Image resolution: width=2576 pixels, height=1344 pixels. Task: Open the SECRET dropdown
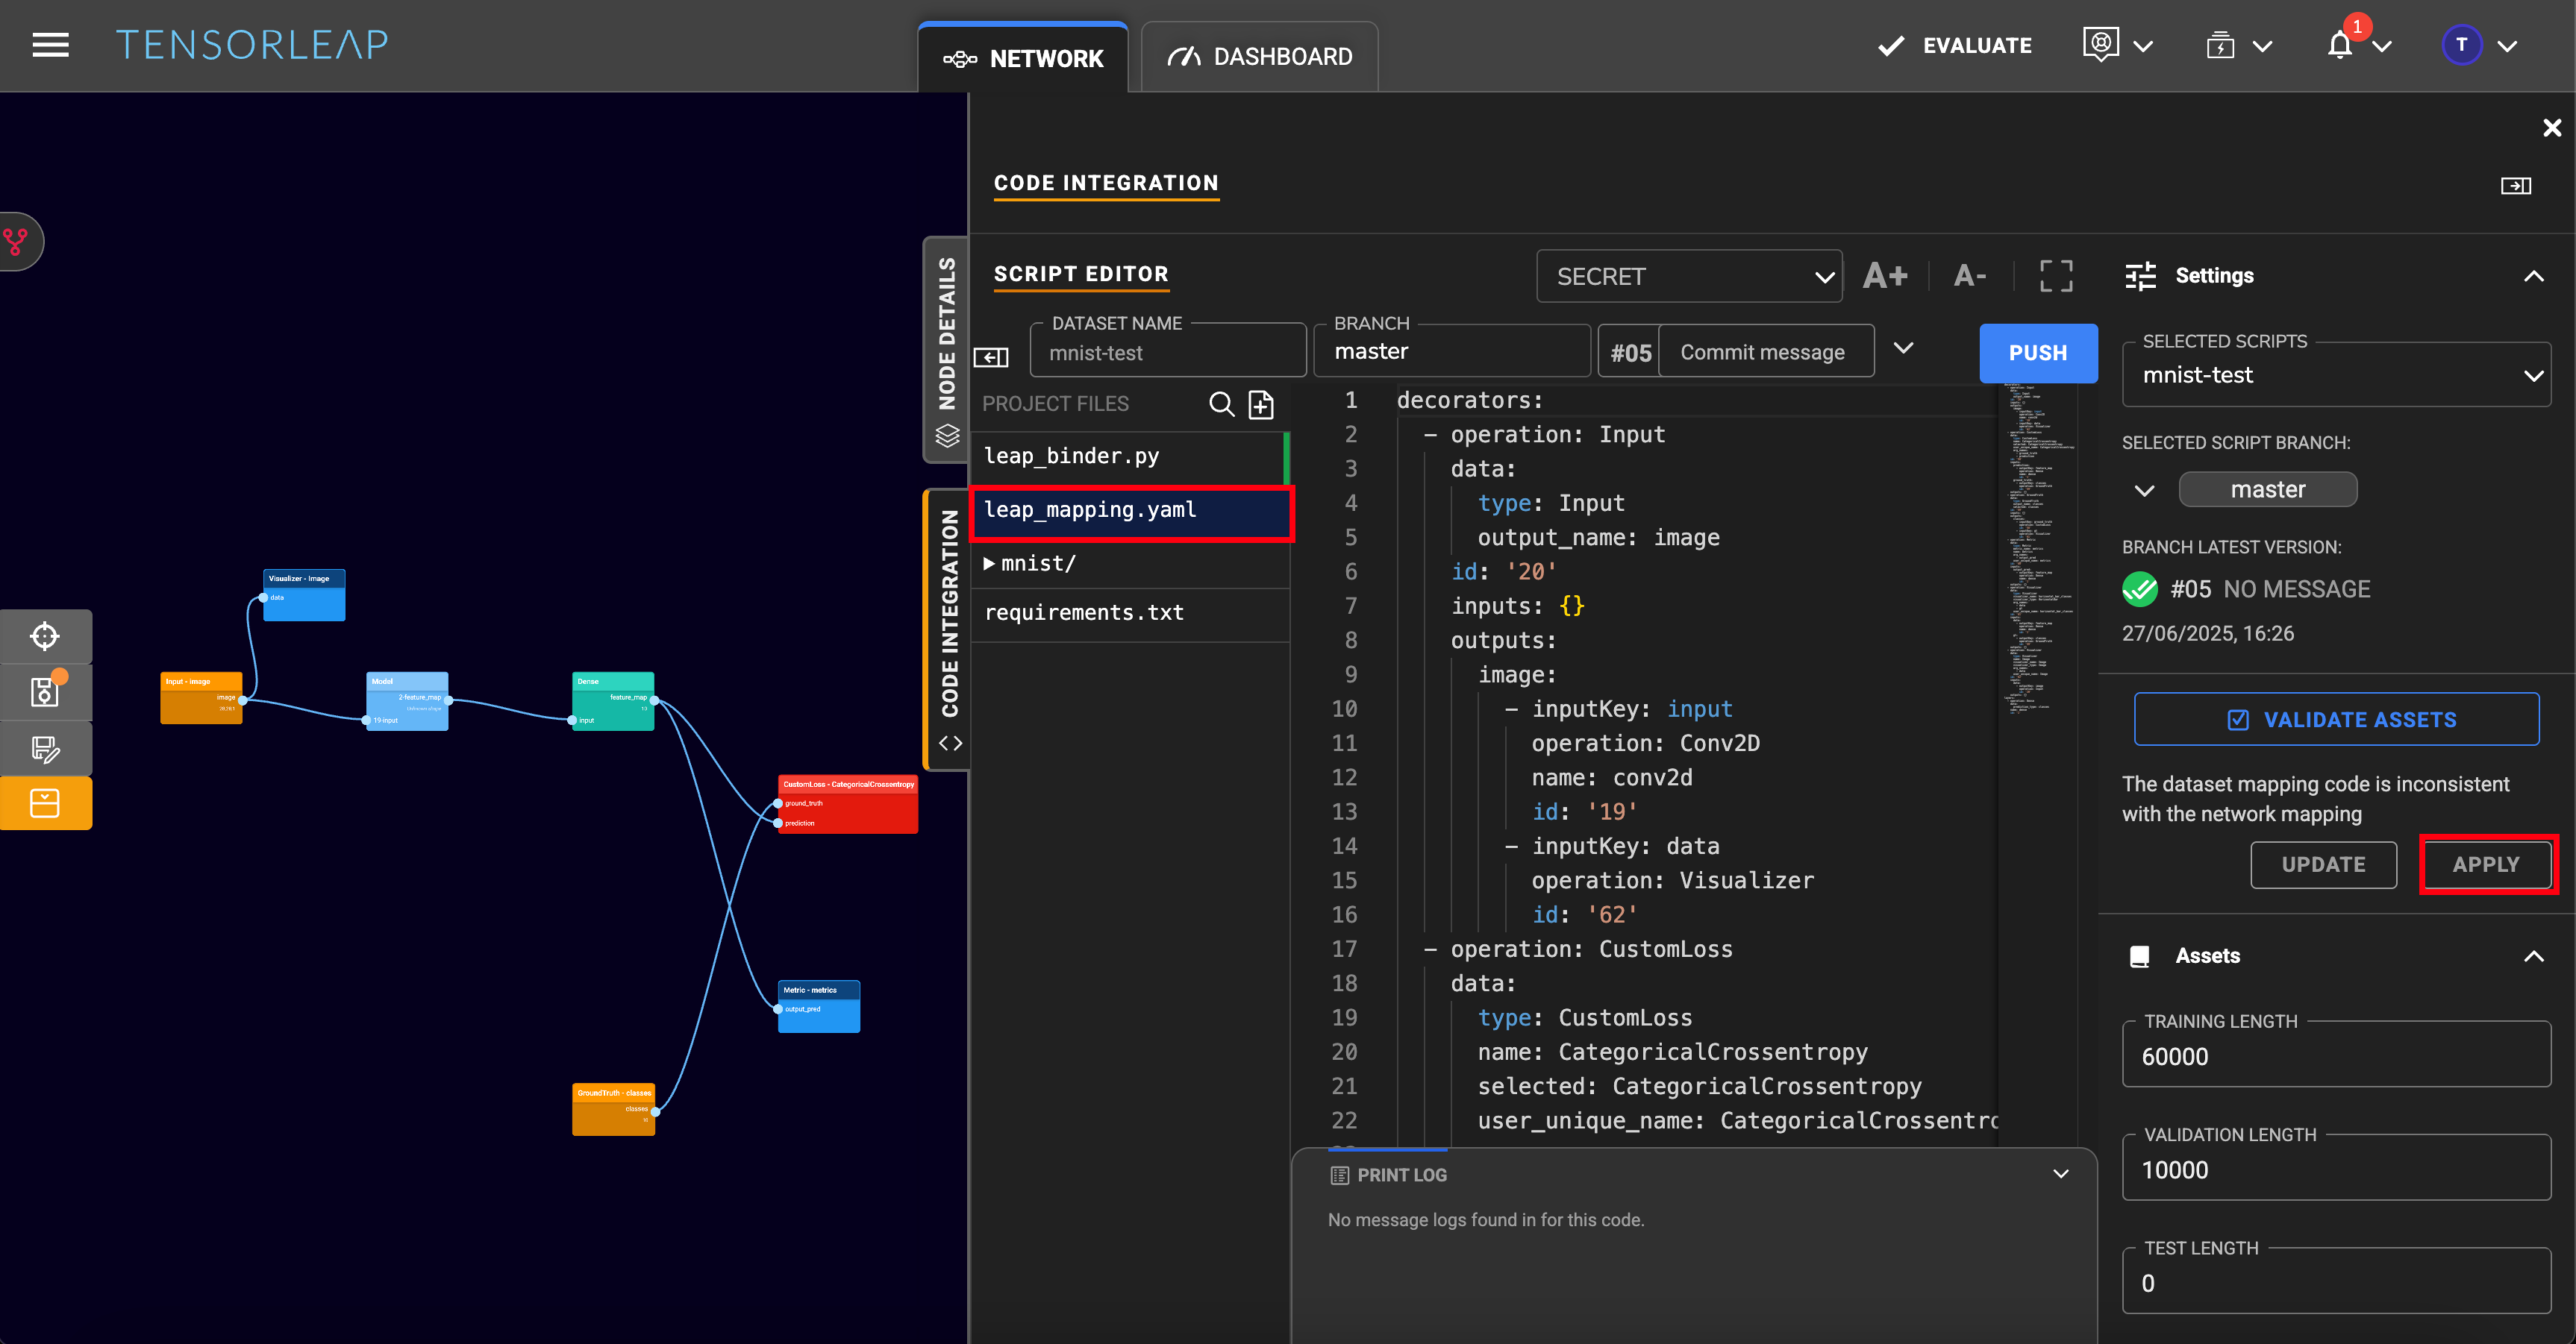point(1689,277)
